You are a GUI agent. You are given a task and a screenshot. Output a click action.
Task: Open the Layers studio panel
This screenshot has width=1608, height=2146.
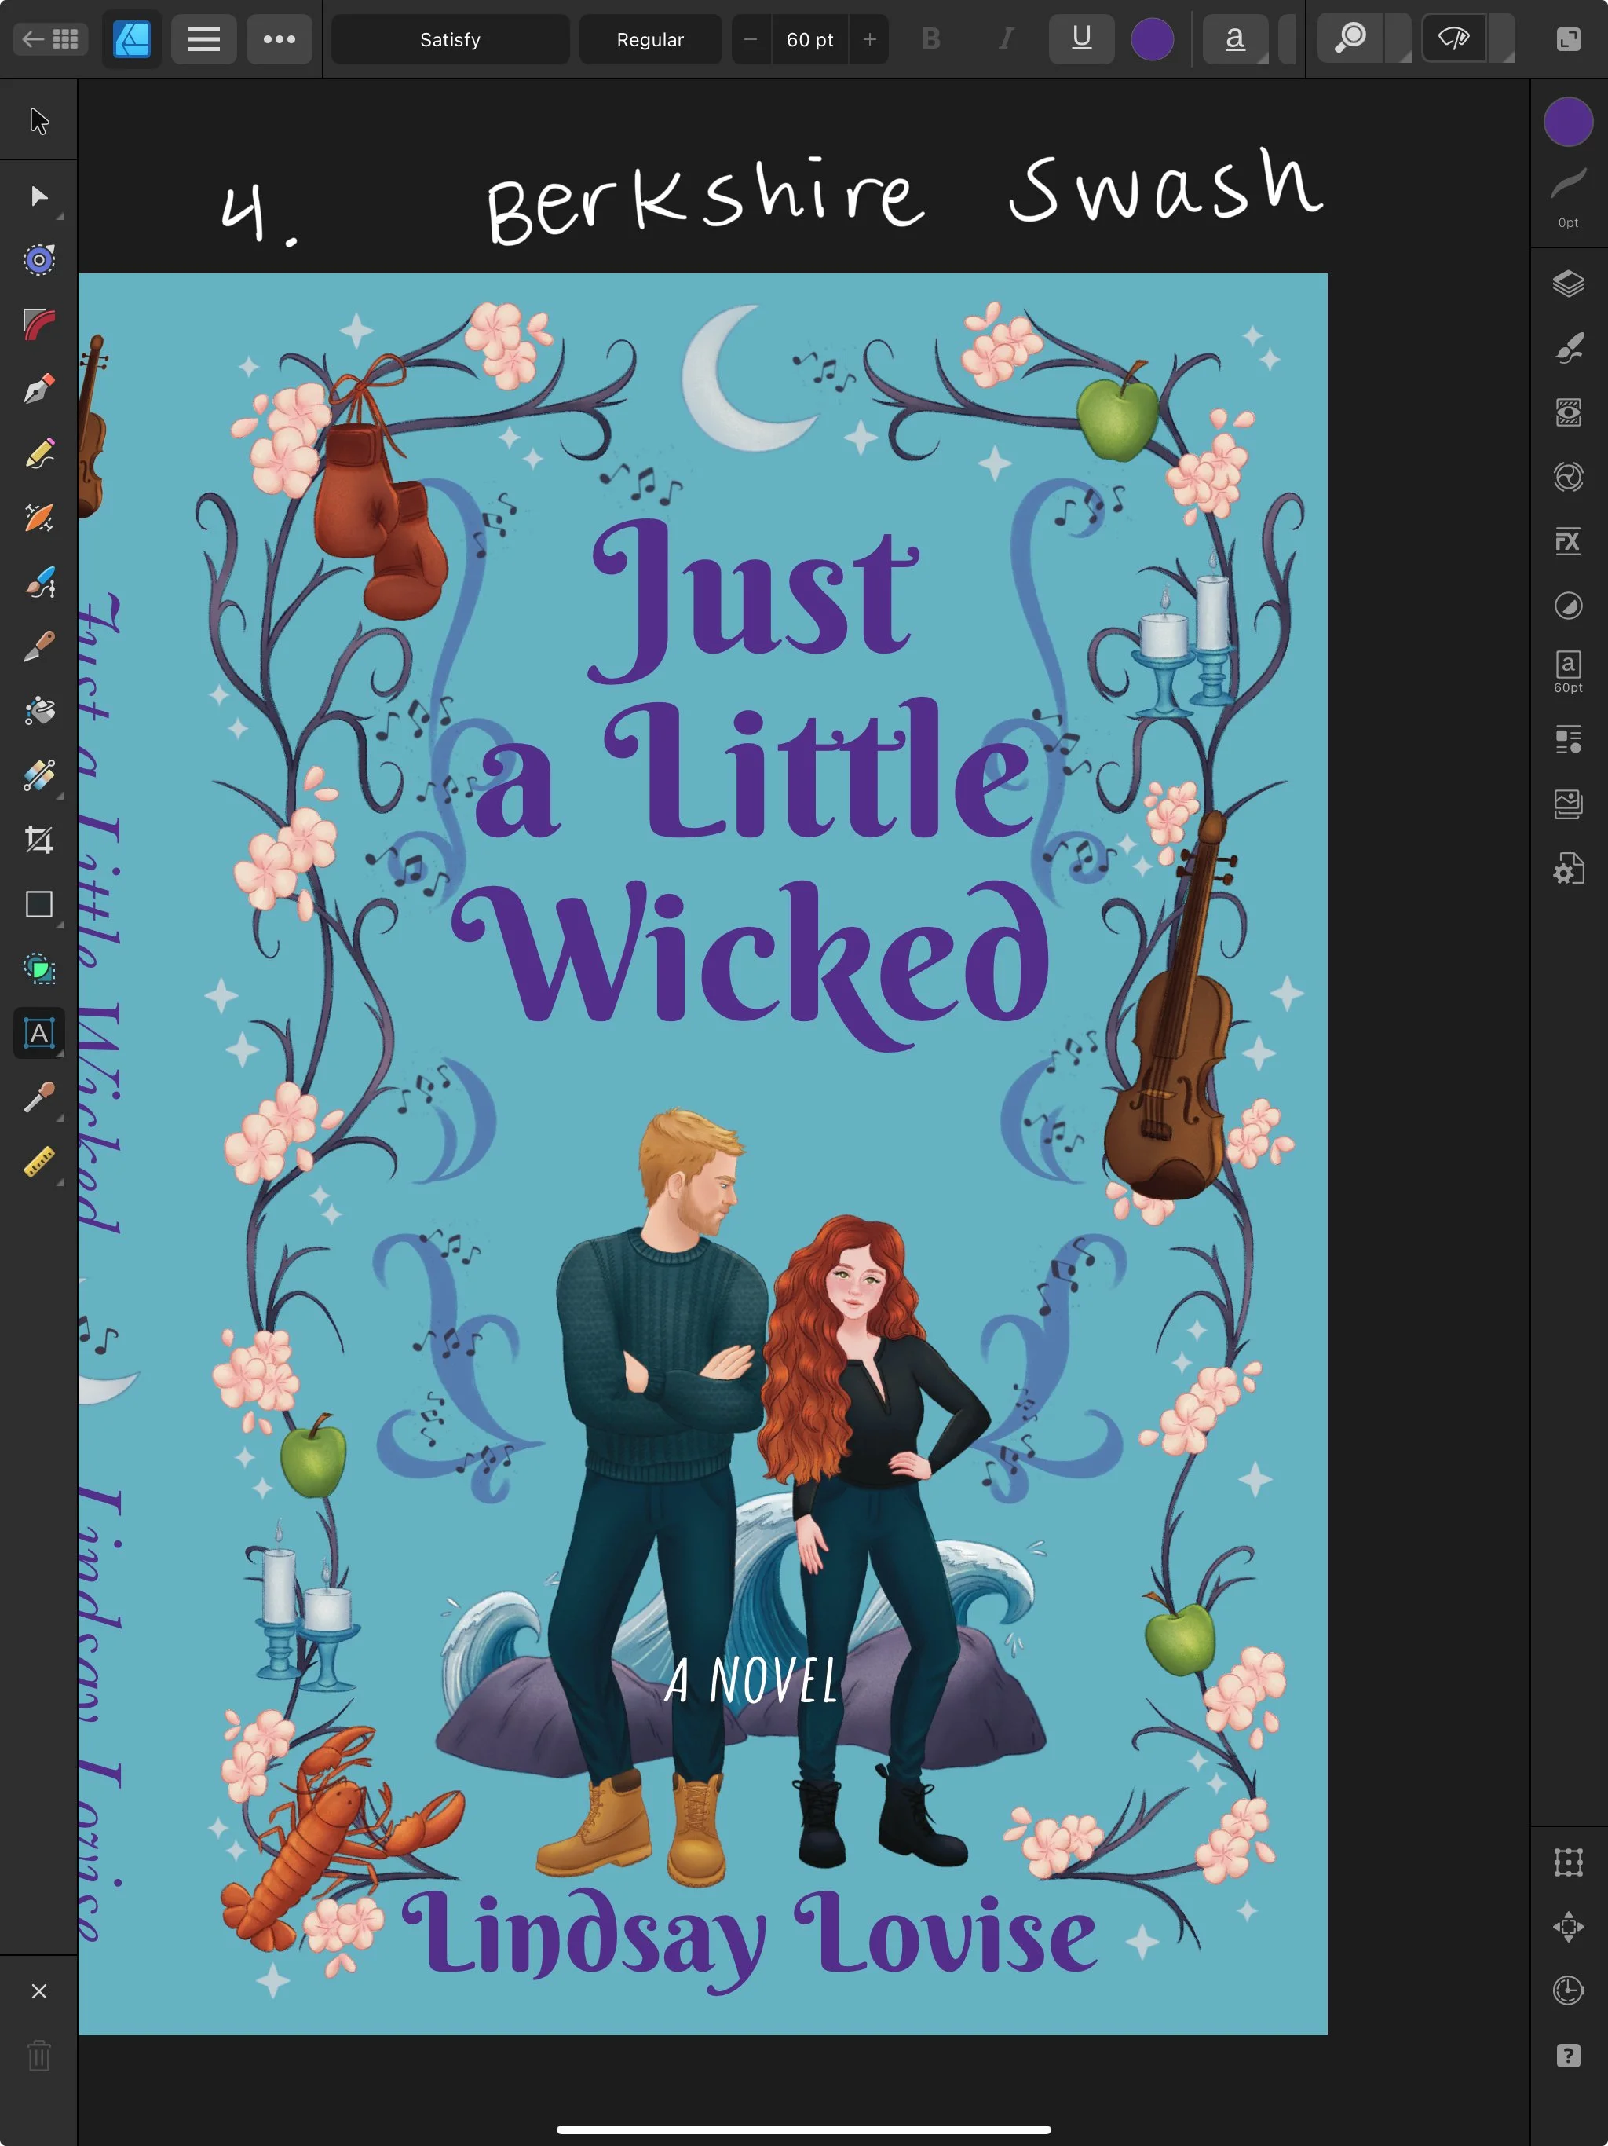point(1567,284)
